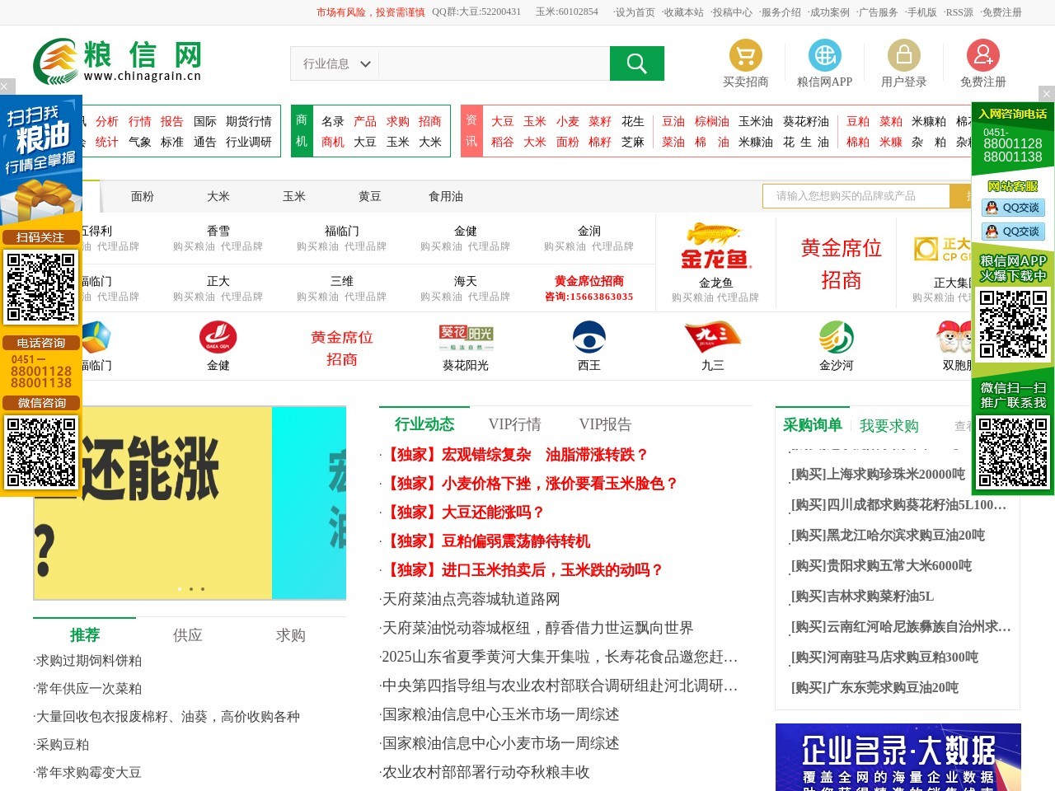
Task: Open the 粮信网APP globe icon
Action: pos(824,55)
